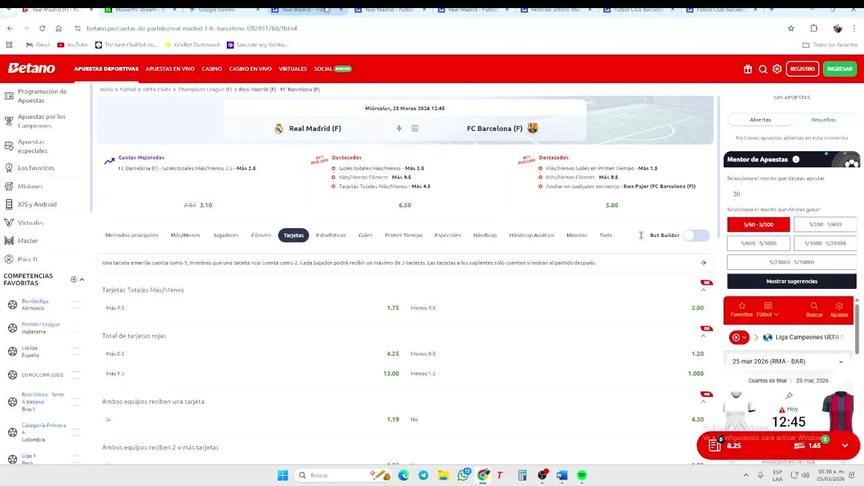Image resolution: width=864 pixels, height=486 pixels.
Task: Open Programación de Apuestas in sidebar
Action: [42, 96]
